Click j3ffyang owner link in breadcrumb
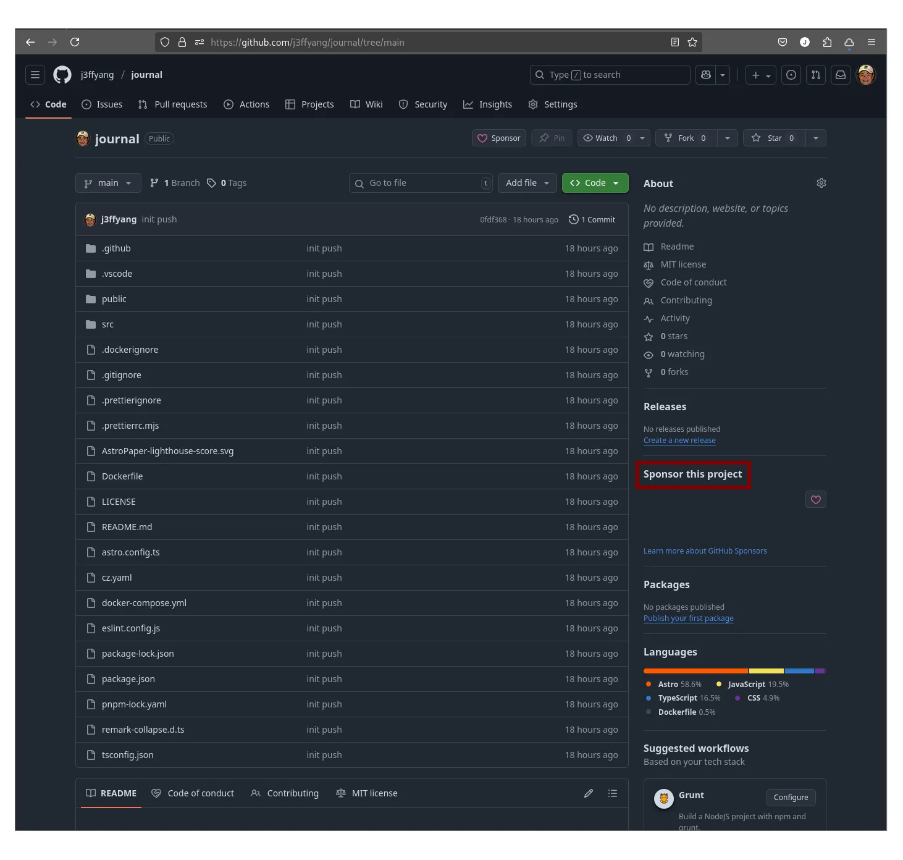The width and height of the screenshot is (903, 860). pyautogui.click(x=97, y=75)
